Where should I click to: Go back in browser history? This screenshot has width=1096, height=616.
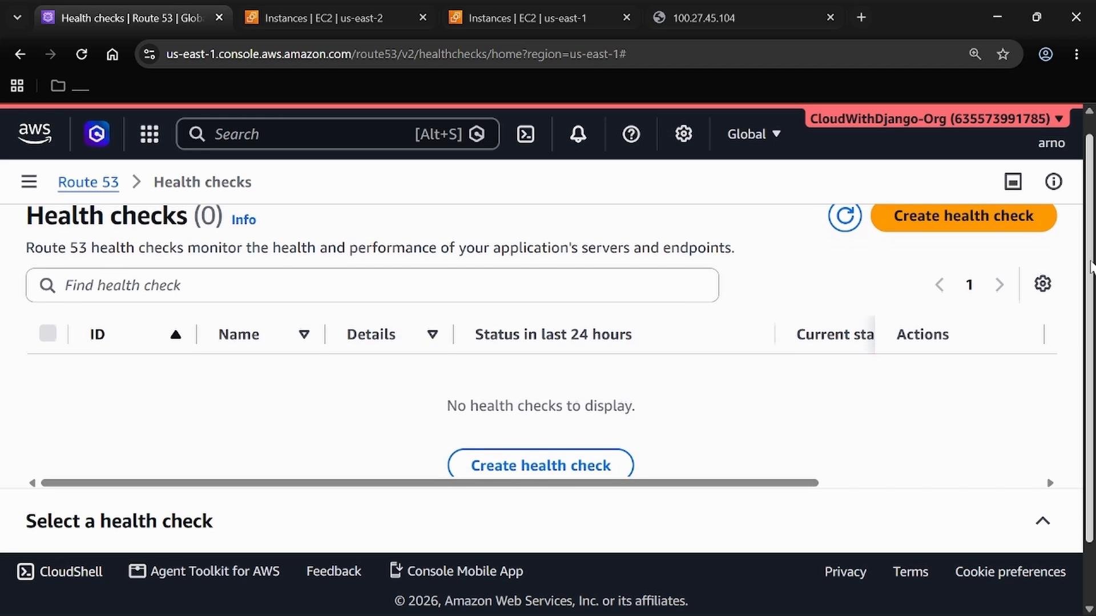(x=21, y=54)
